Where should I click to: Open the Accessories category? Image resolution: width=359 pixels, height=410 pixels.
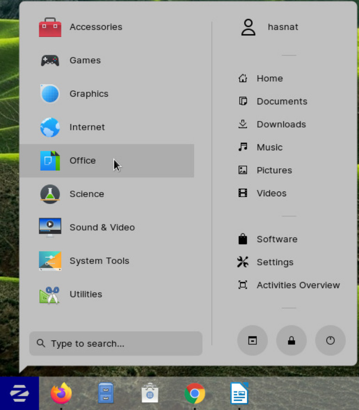(x=107, y=27)
